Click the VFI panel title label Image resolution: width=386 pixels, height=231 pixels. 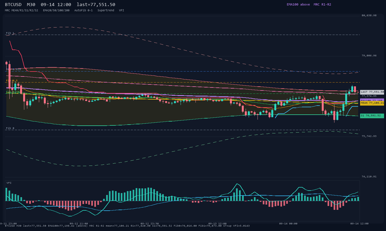9,183
